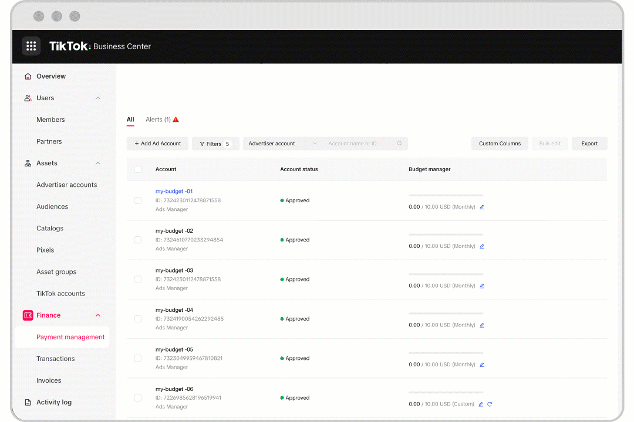Image resolution: width=634 pixels, height=422 pixels.
Task: Click the search magnifier icon
Action: point(400,144)
